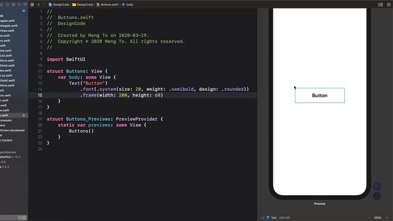Select the Button text in preview

319,96
